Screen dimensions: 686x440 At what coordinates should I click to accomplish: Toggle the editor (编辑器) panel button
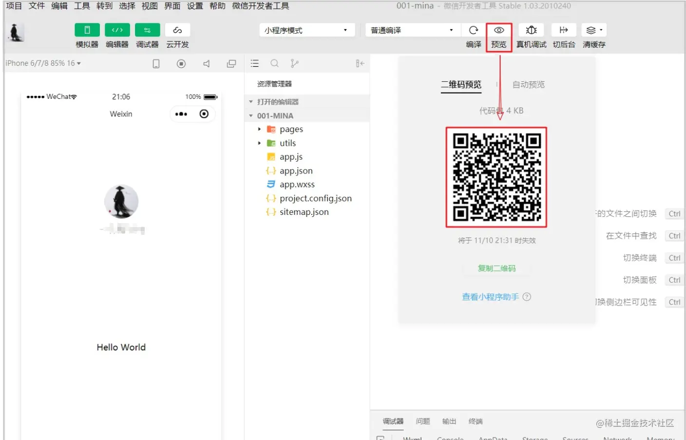click(117, 30)
